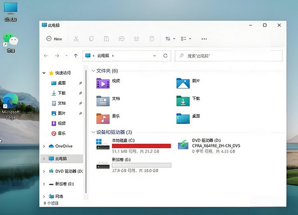Click the Cut scissors icon
Screen dimensions: 298x215
(76, 39)
